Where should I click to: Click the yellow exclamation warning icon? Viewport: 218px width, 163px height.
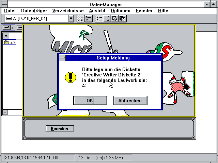click(x=71, y=77)
